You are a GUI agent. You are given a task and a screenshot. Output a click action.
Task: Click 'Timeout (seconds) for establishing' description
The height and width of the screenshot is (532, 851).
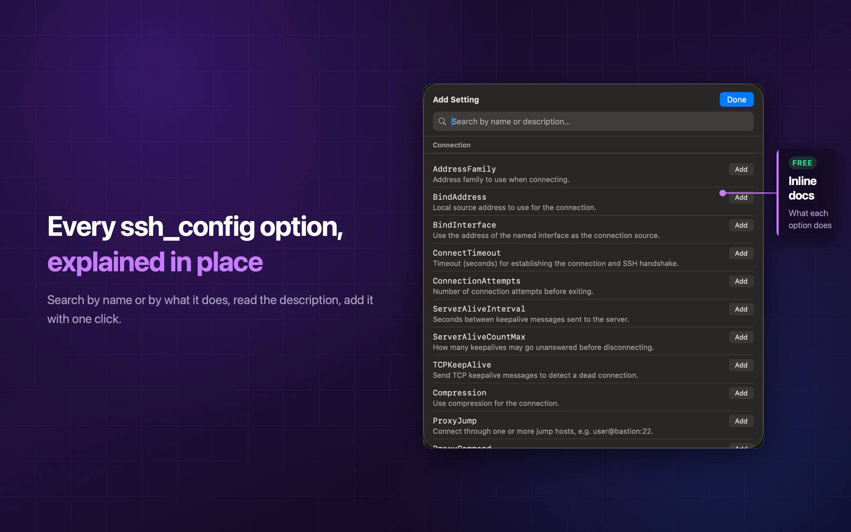click(556, 264)
